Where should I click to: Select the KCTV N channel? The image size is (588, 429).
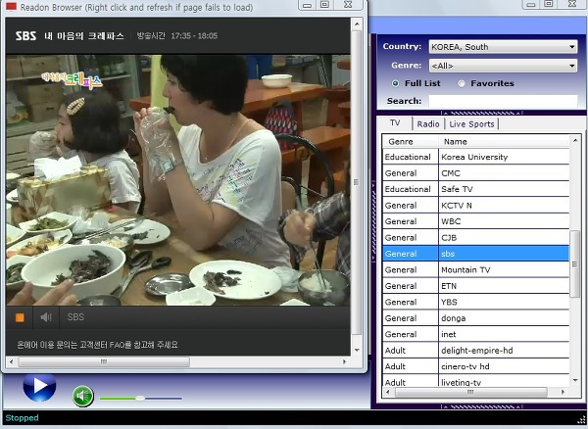pos(475,206)
